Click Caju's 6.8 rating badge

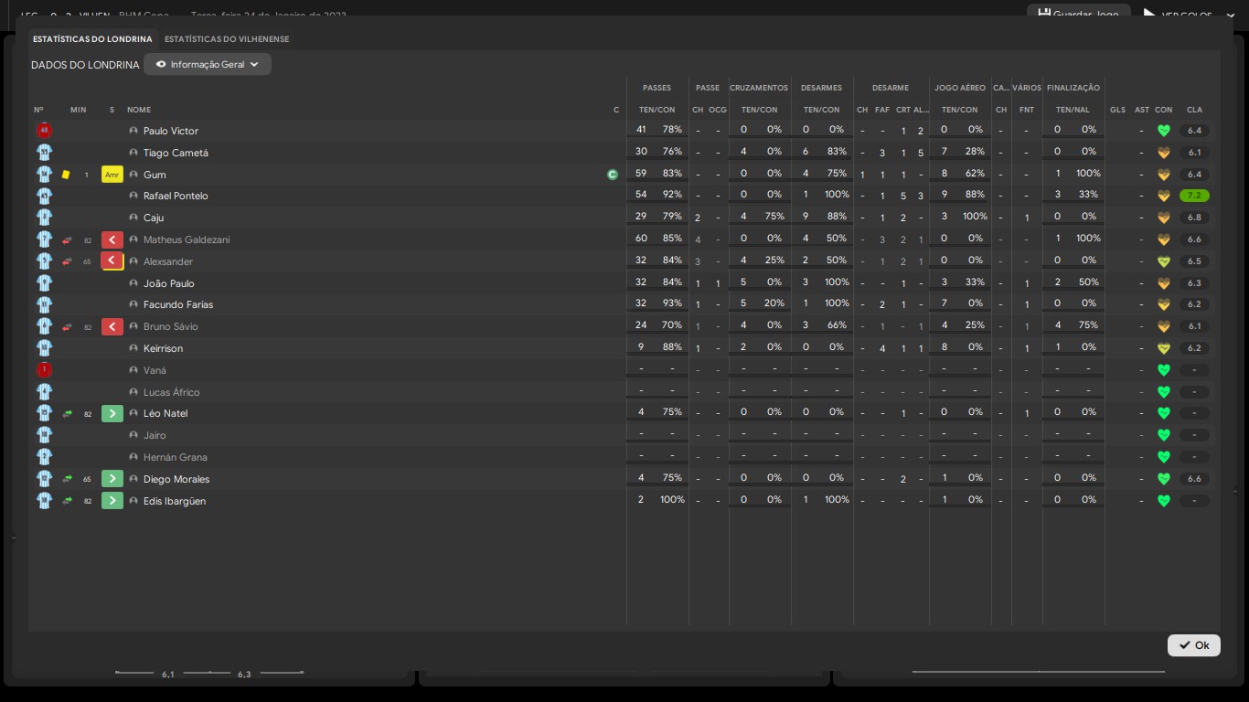[x=1194, y=218]
